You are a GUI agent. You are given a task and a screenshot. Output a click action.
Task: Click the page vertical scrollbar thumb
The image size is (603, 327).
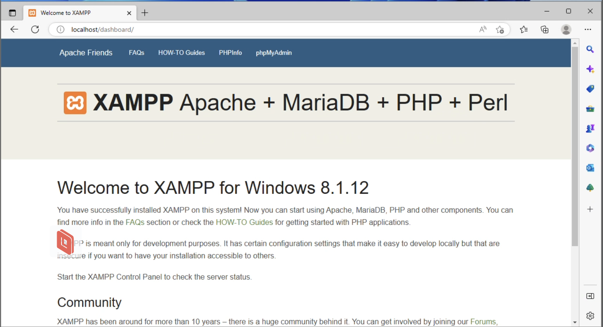tap(575, 146)
